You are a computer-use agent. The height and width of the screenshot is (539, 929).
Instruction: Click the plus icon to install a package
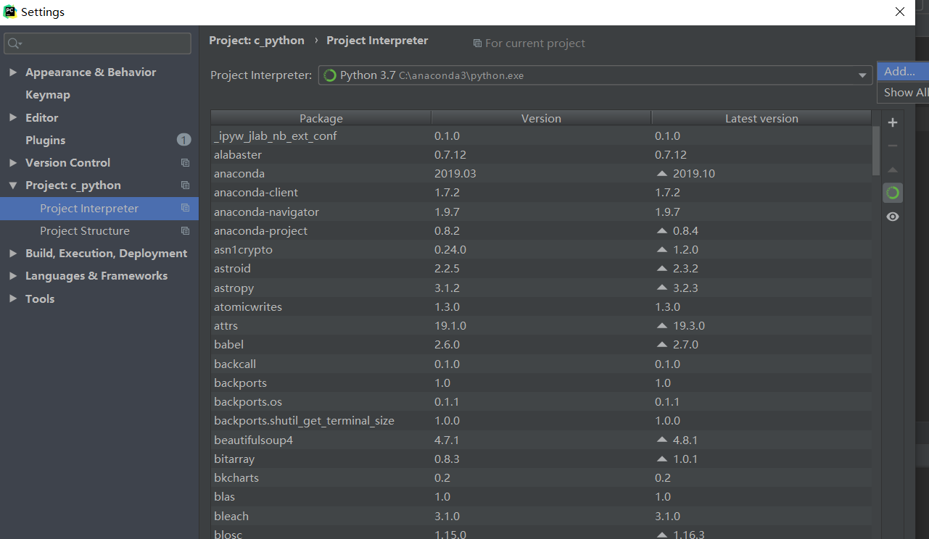(x=893, y=122)
